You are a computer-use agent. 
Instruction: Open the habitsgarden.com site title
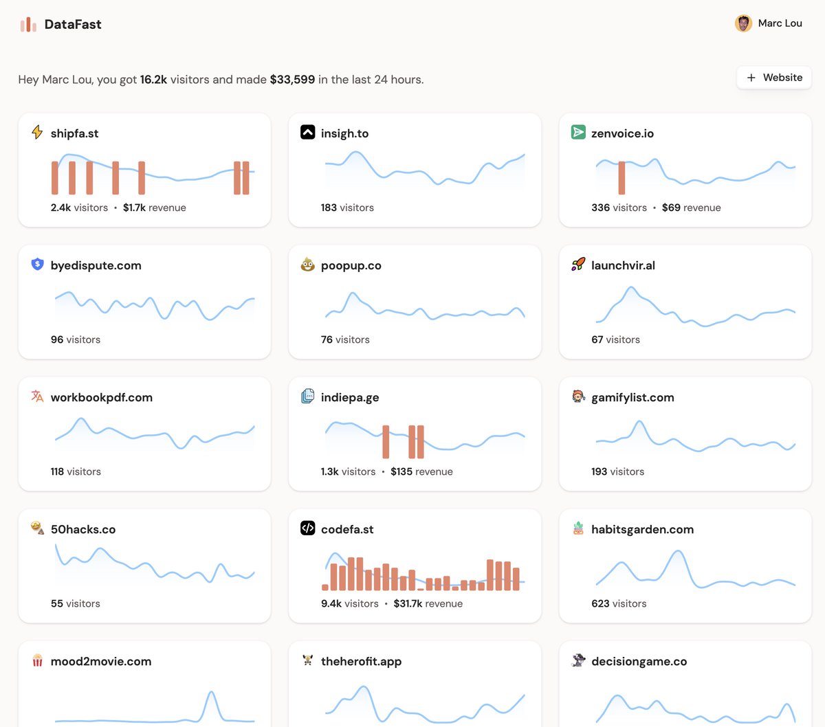pos(642,529)
